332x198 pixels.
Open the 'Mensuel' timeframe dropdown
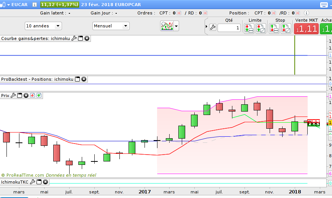click(x=111, y=26)
